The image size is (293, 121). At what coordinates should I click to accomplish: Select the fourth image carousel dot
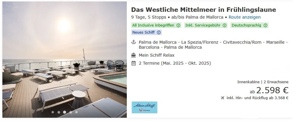coord(71,112)
